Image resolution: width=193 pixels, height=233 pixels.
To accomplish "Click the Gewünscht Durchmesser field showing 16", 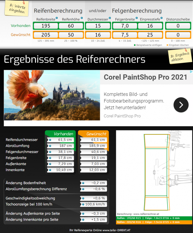I will pos(98,35).
